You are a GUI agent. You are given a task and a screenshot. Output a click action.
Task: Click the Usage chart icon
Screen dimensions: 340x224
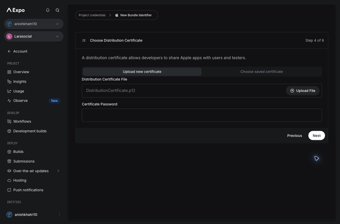pos(9,91)
